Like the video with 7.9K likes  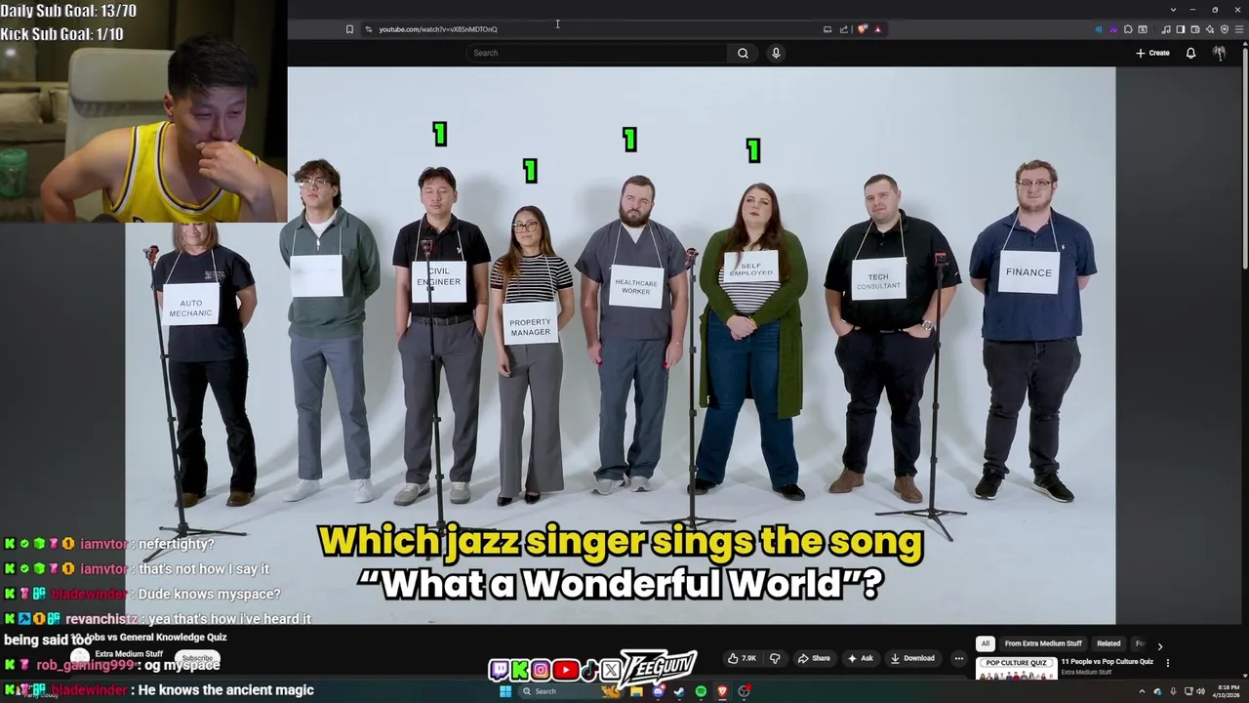(x=743, y=658)
